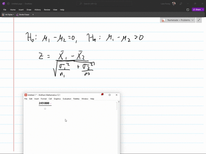Open Mathematica's Graphics menu
206x154 pixels.
pyautogui.click(x=57, y=99)
